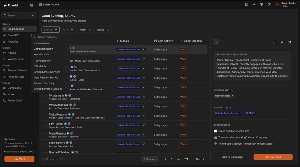Click the phone dialer icon in top bar
The image size is (300, 167).
click(x=246, y=4)
